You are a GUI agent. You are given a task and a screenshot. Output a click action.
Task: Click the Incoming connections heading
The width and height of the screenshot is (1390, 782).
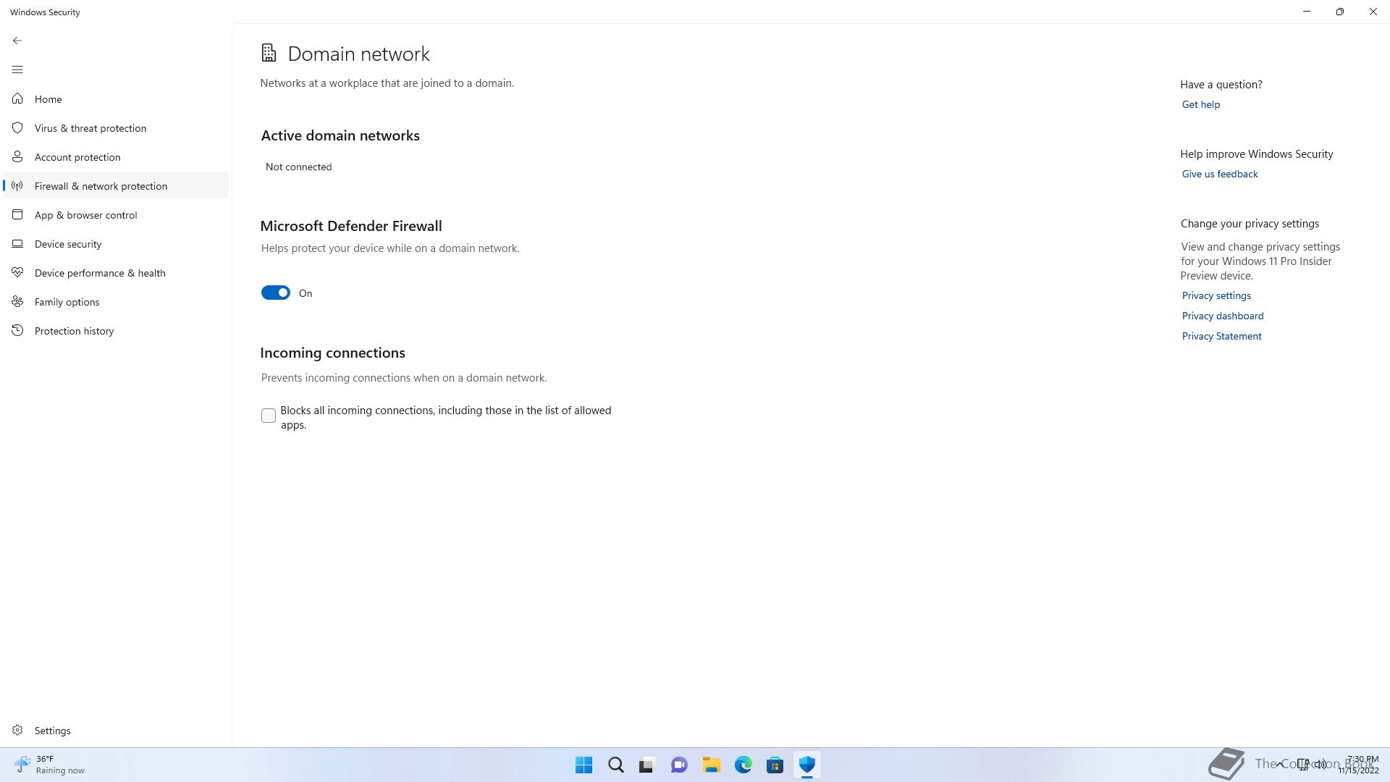(x=332, y=353)
